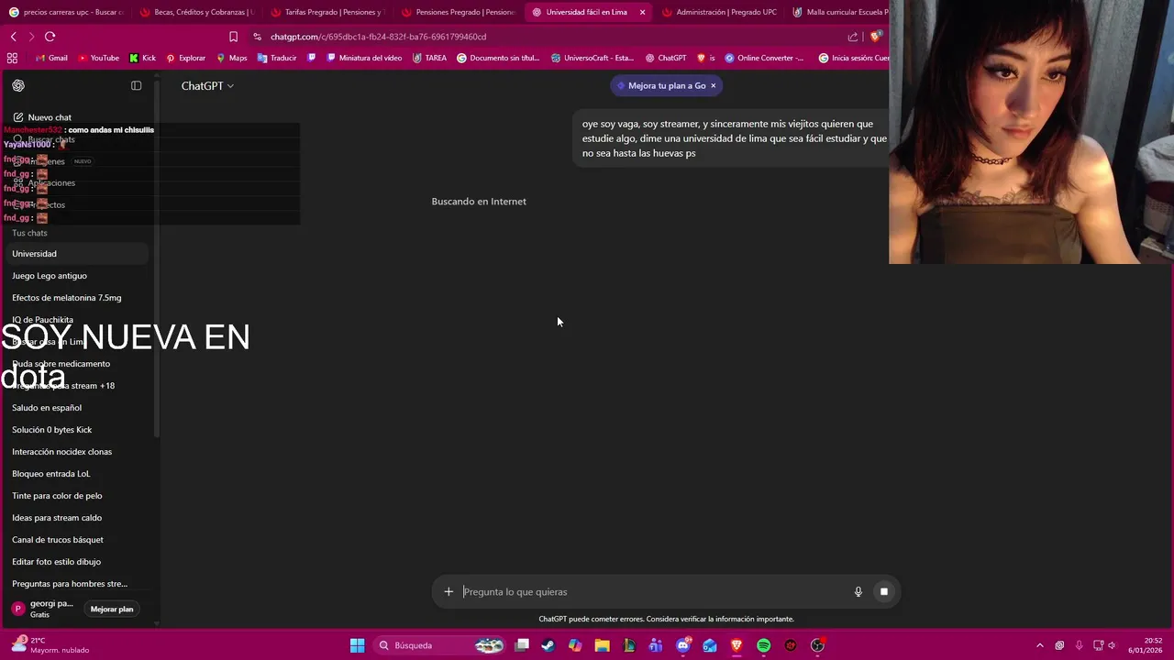This screenshot has height=660, width=1174.
Task: Click the plus attach button in composer
Action: [449, 591]
